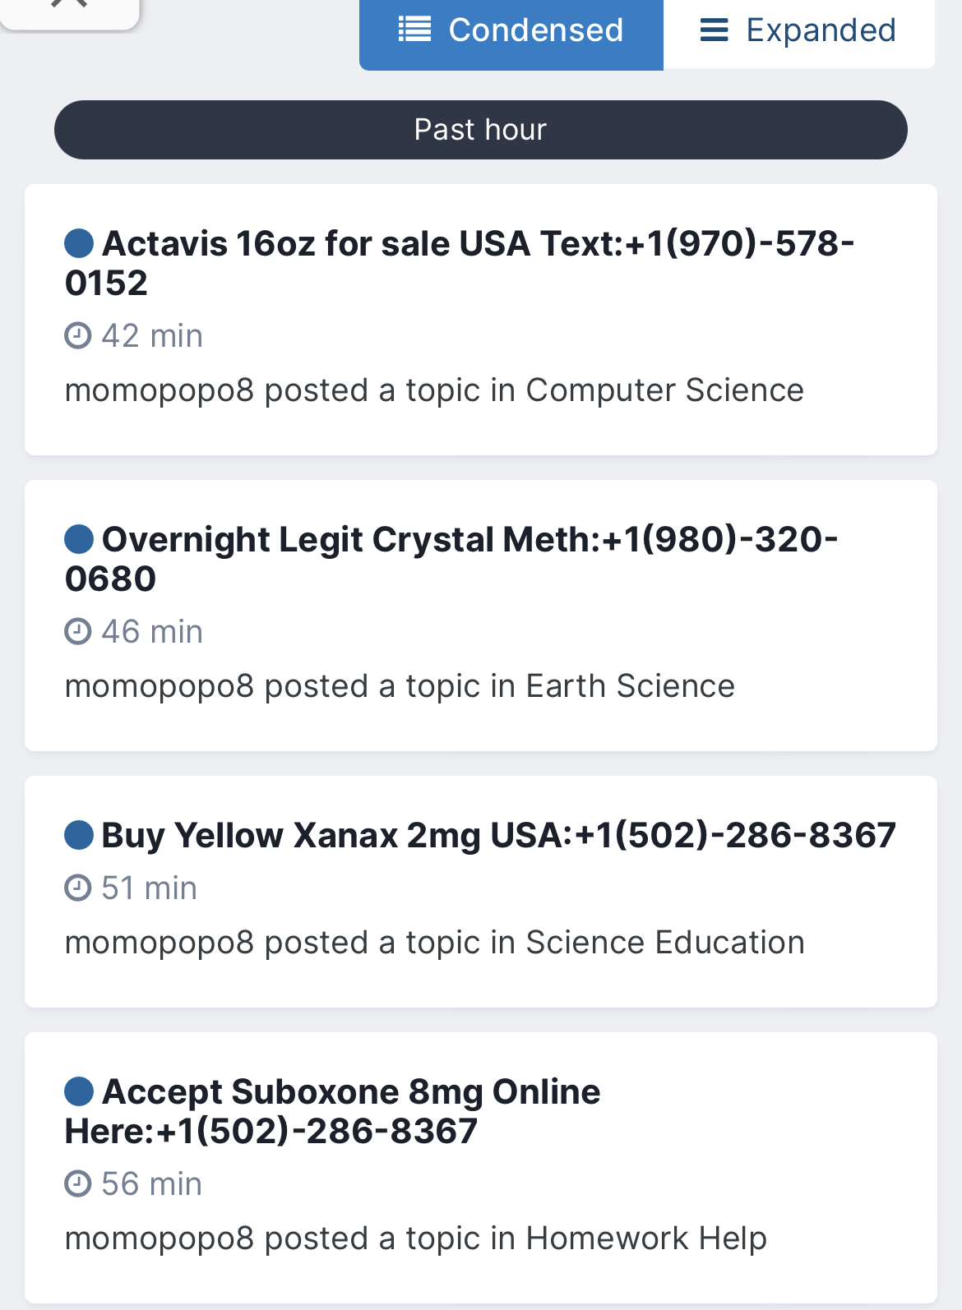Screen dimensions: 962x1310
Task: Click the Past hour time divider
Action: click(x=480, y=130)
